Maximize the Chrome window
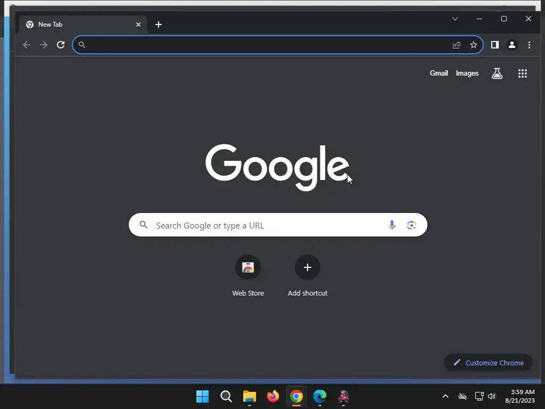The image size is (545, 409). click(504, 19)
